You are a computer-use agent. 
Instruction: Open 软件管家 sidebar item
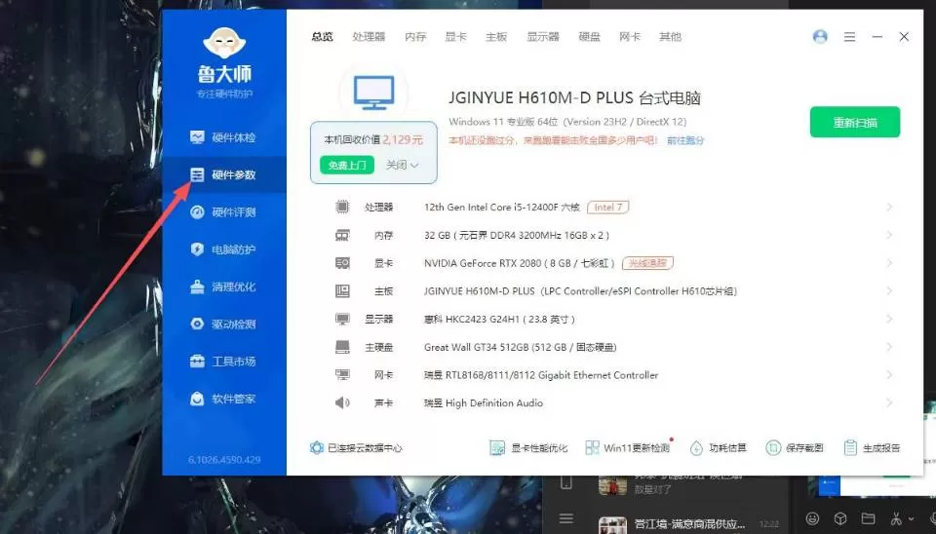[x=223, y=399]
